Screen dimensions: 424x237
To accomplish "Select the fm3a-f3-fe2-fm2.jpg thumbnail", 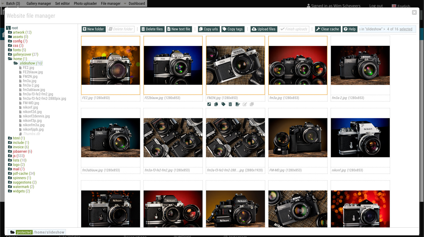I will [x=173, y=138].
